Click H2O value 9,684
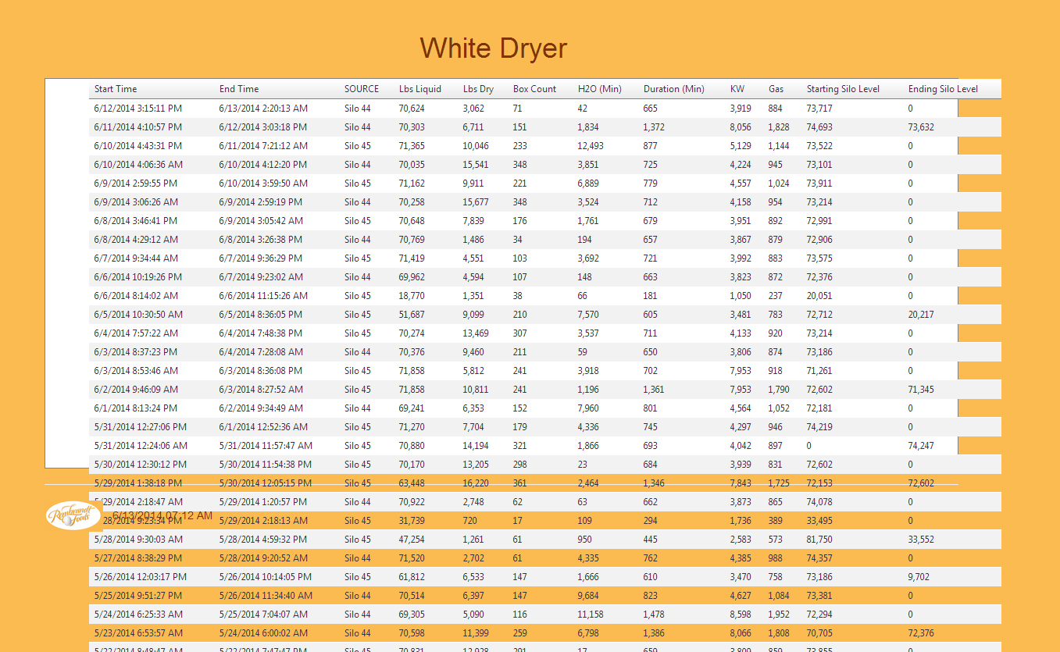 (588, 596)
